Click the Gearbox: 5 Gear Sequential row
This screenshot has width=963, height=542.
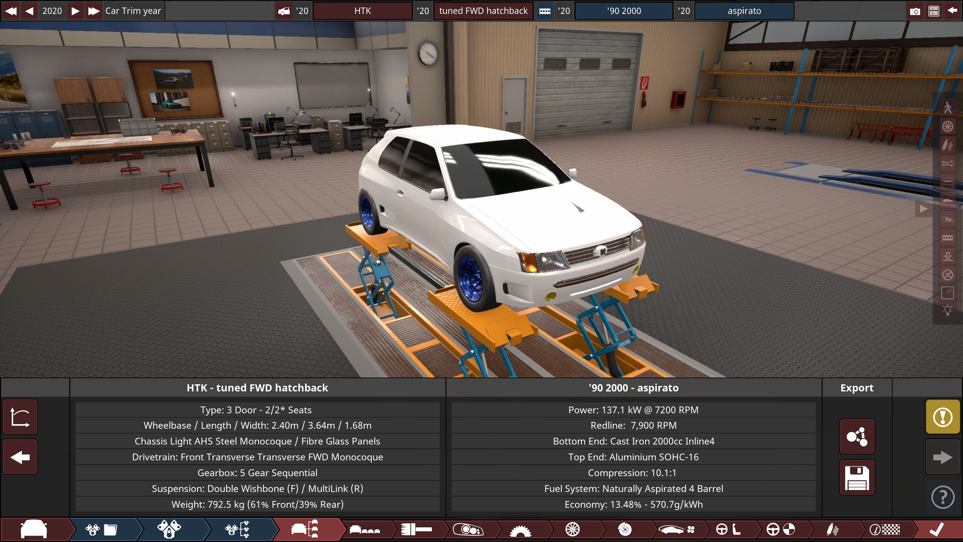[257, 473]
